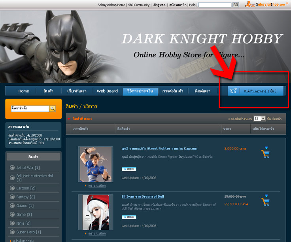Click the bullet icon next to Ball joint customize doll
Viewport: 291px width, 242px height.
click(12, 178)
